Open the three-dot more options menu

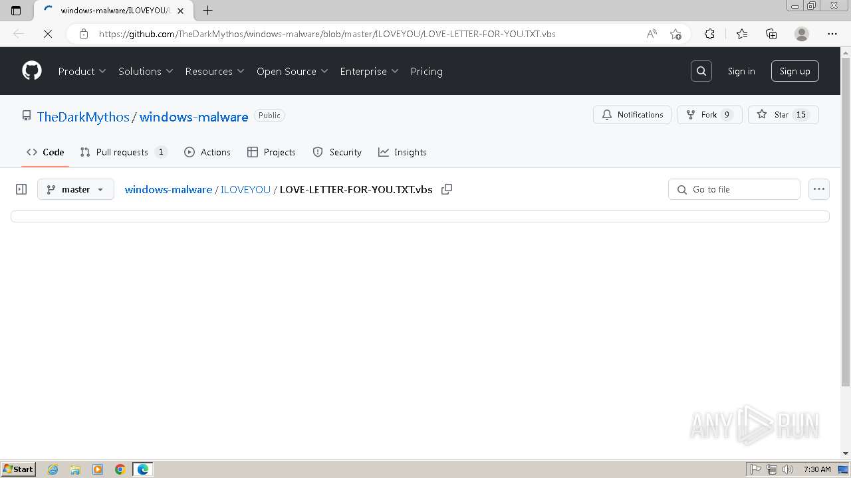(819, 189)
